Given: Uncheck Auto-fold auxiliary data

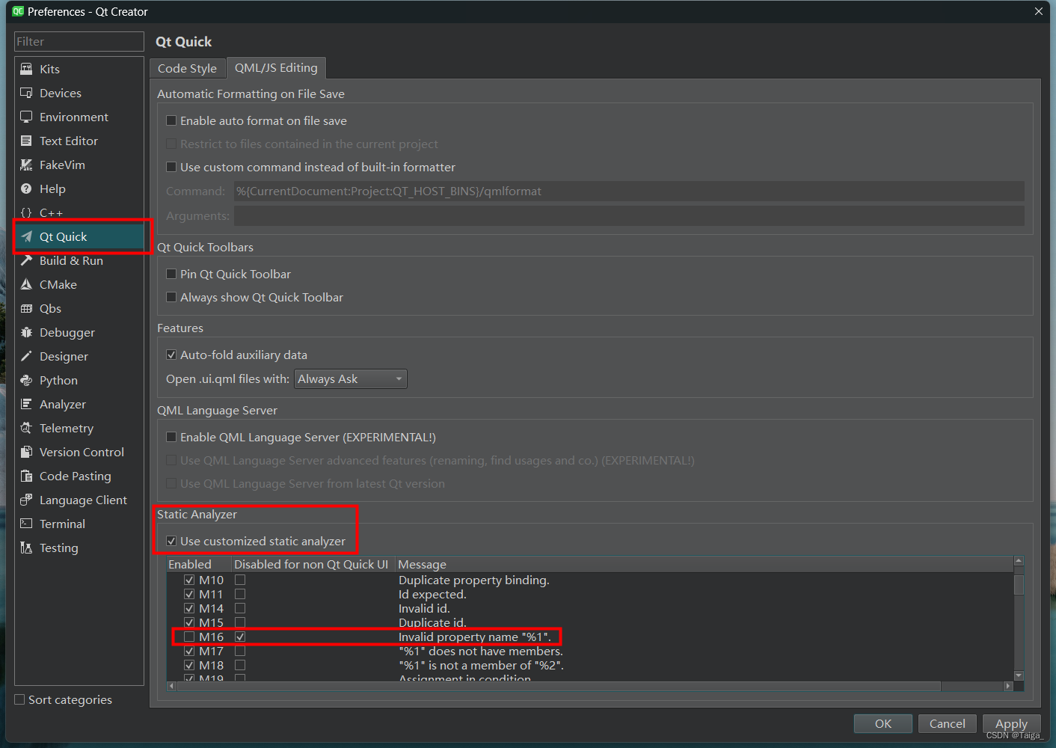Looking at the screenshot, I should pos(171,355).
